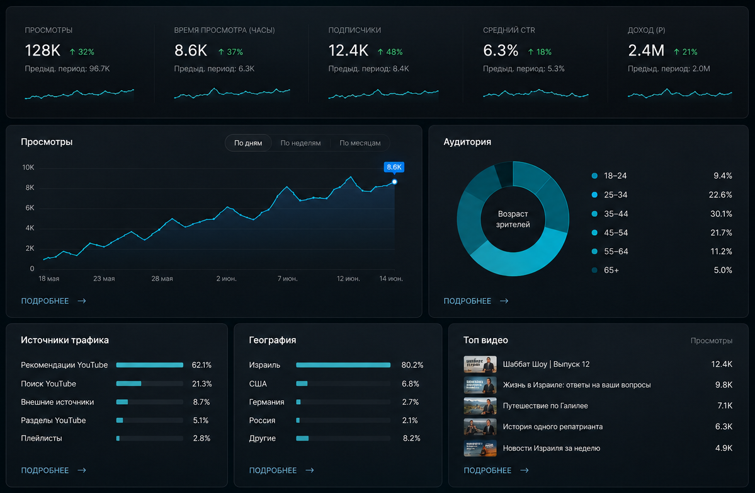Click the arrow icon beside Аудитория 'Подробнее'
The width and height of the screenshot is (755, 493).
(504, 301)
